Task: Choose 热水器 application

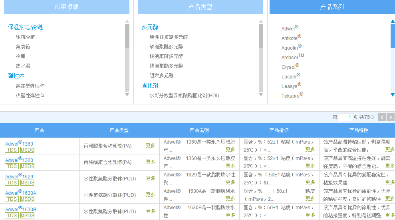Action: click(23, 66)
